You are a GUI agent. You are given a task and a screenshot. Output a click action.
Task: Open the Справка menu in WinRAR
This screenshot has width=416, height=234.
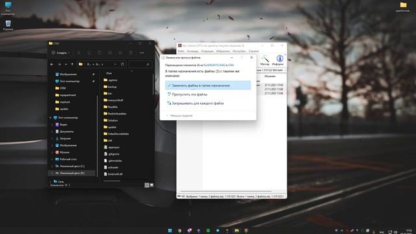click(253, 51)
